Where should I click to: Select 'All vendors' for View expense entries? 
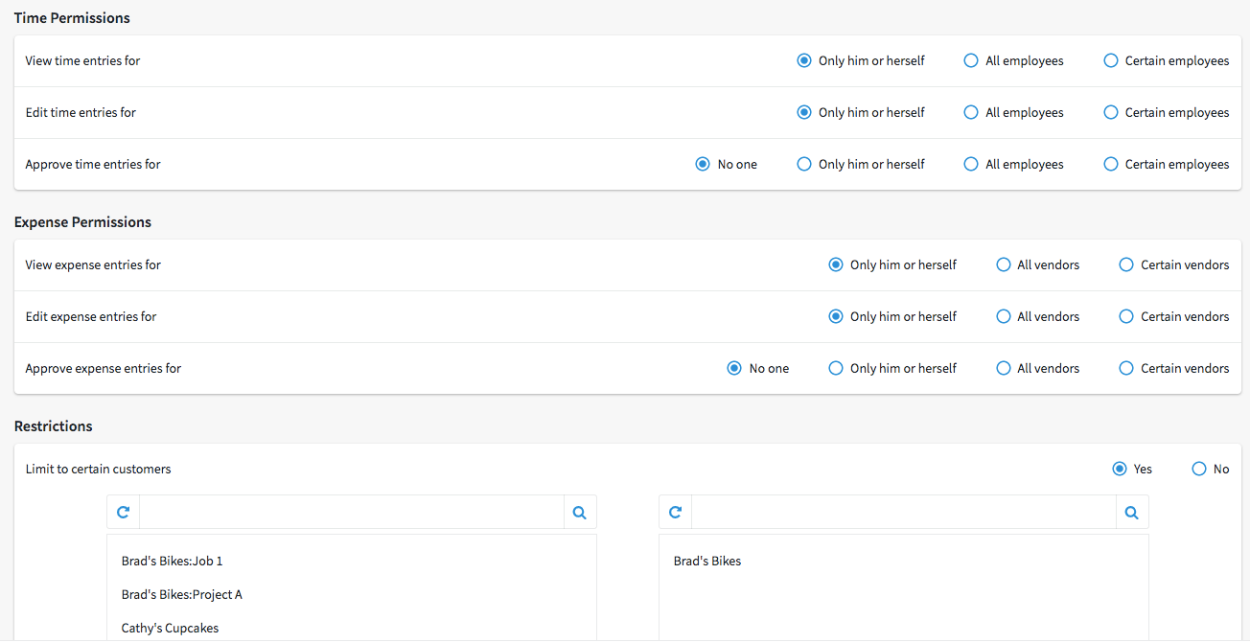click(1004, 264)
